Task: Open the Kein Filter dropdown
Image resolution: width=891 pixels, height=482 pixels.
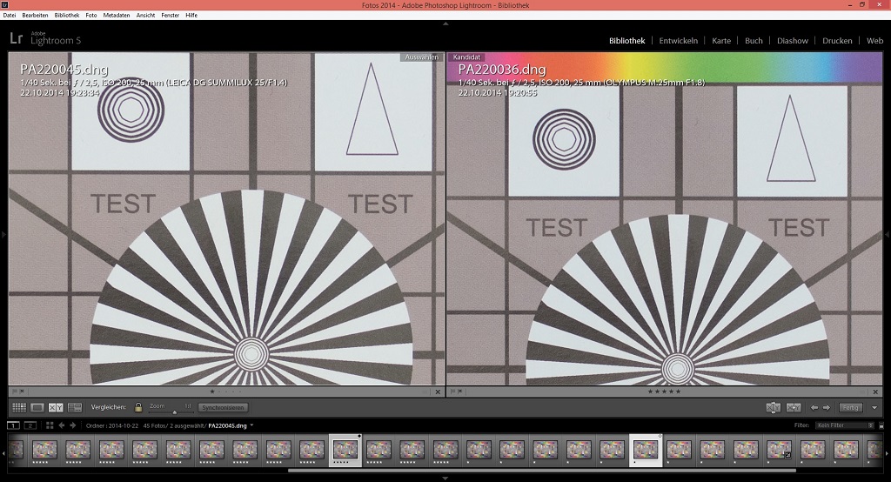Action: (x=842, y=425)
